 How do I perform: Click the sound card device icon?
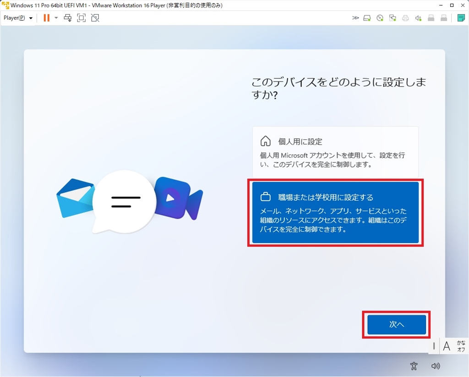click(x=418, y=18)
